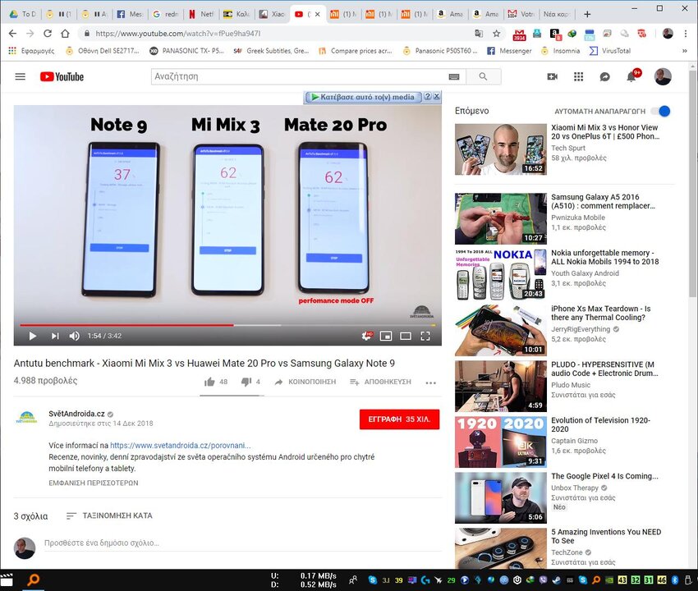Go back in browser history
Viewport: 698px width, 591px height.
pyautogui.click(x=12, y=34)
